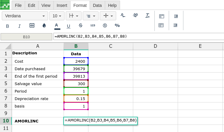Toggle underline formatting
The image size is (224, 132).
tap(68, 26)
